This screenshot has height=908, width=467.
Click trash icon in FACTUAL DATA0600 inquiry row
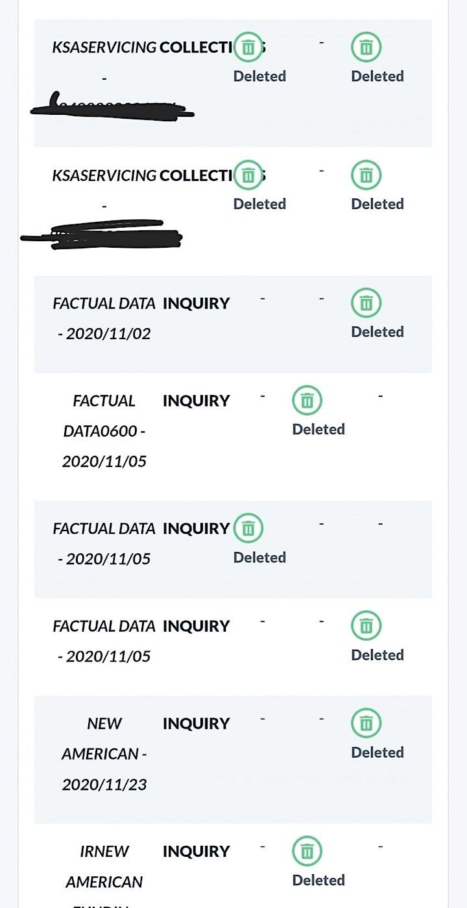[307, 401]
